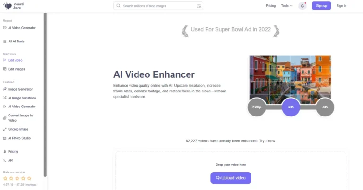Click the Upload video button
The height and width of the screenshot is (190, 363).
point(231,178)
